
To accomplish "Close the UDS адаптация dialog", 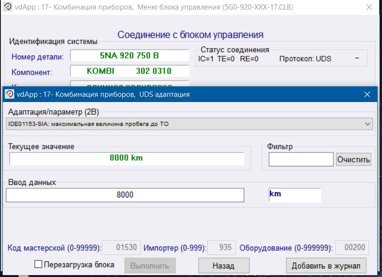I will (367, 94).
